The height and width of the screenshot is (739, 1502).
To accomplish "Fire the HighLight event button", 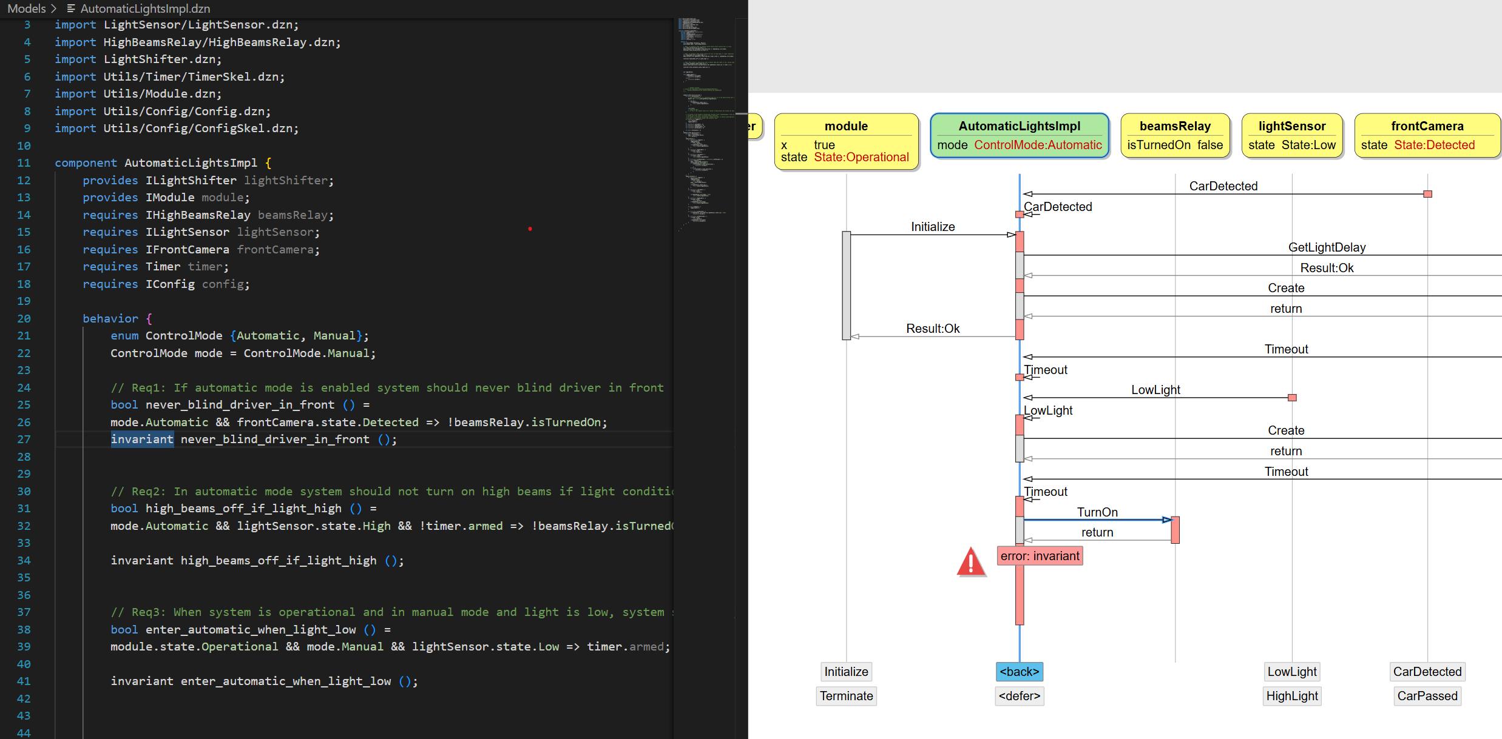I will pos(1292,696).
